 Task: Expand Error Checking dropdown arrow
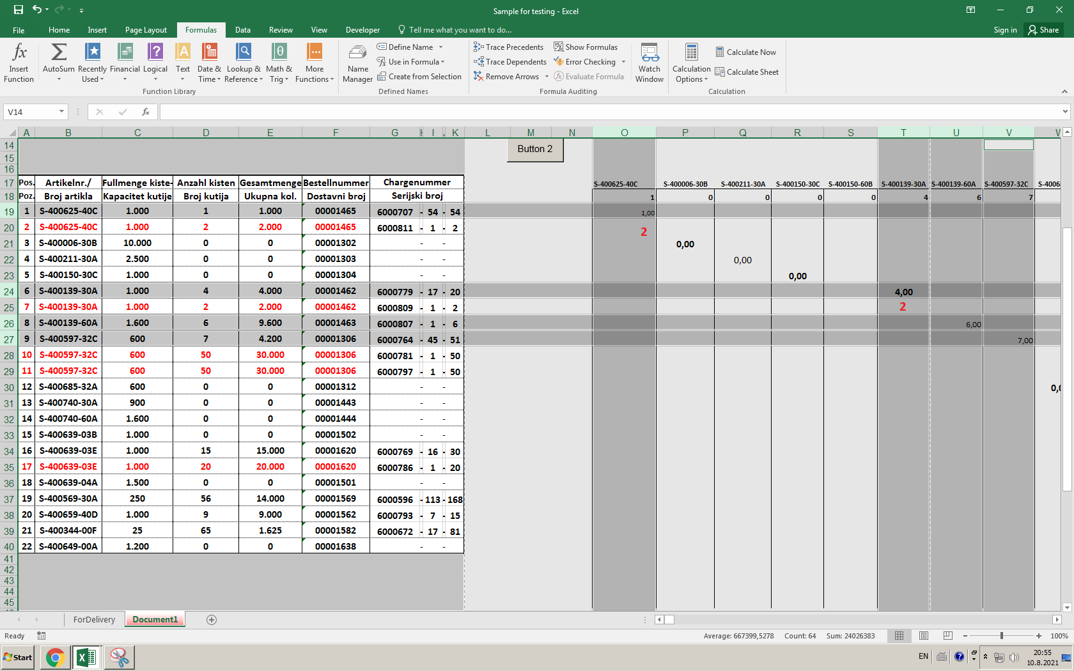pyautogui.click(x=623, y=62)
